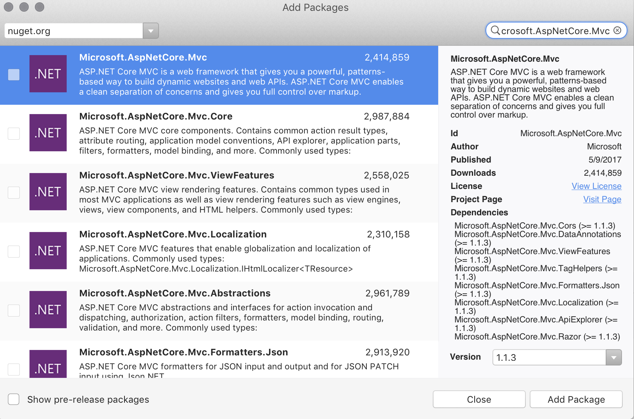Click the .NET icon for Mvc.ViewFeatures package

click(48, 192)
